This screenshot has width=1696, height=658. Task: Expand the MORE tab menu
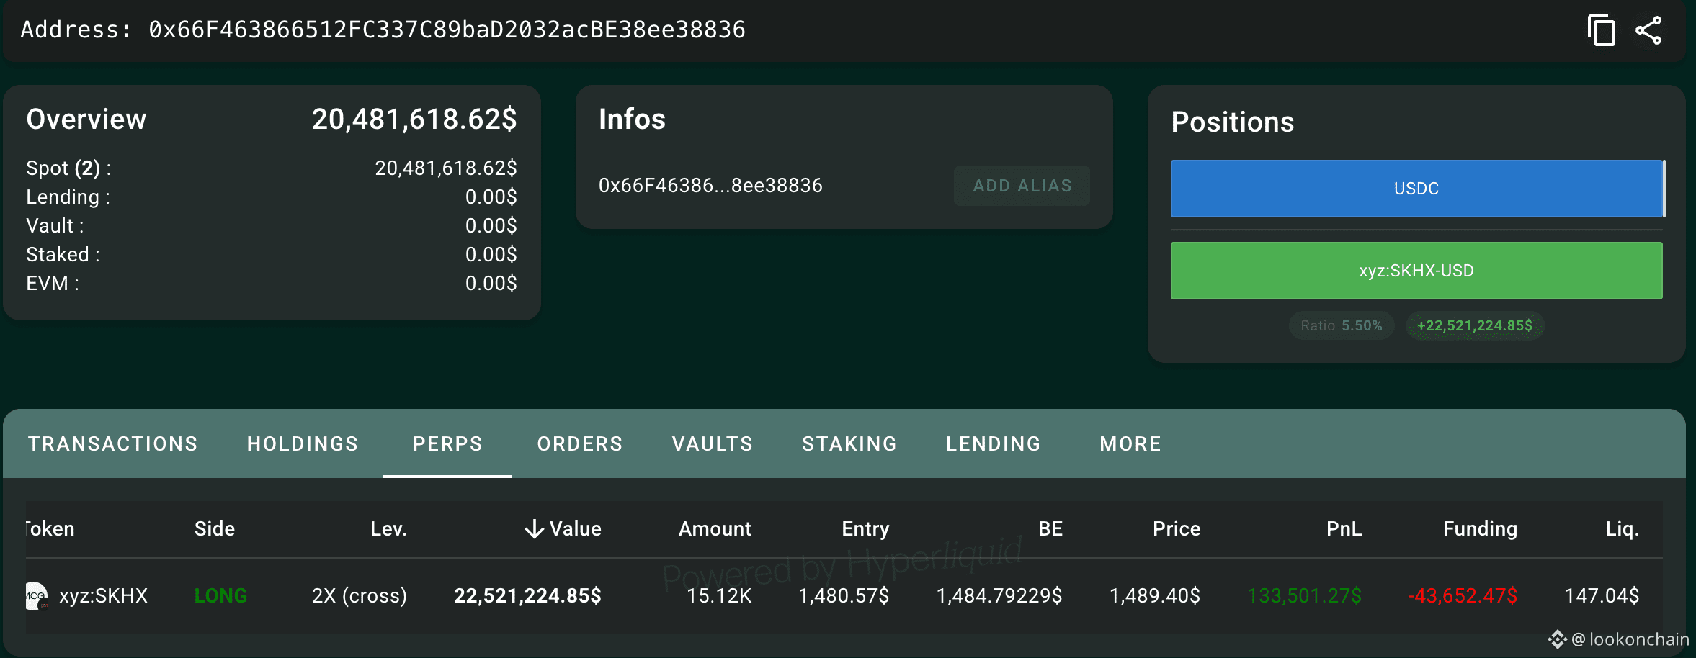click(x=1130, y=443)
